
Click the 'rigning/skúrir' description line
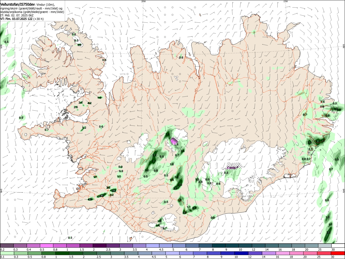(31, 8)
